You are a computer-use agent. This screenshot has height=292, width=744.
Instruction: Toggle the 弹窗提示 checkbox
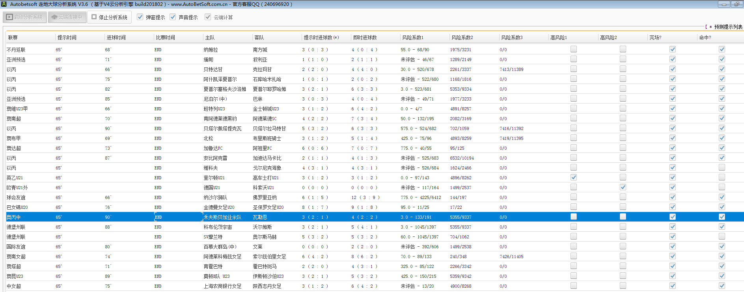coord(140,17)
